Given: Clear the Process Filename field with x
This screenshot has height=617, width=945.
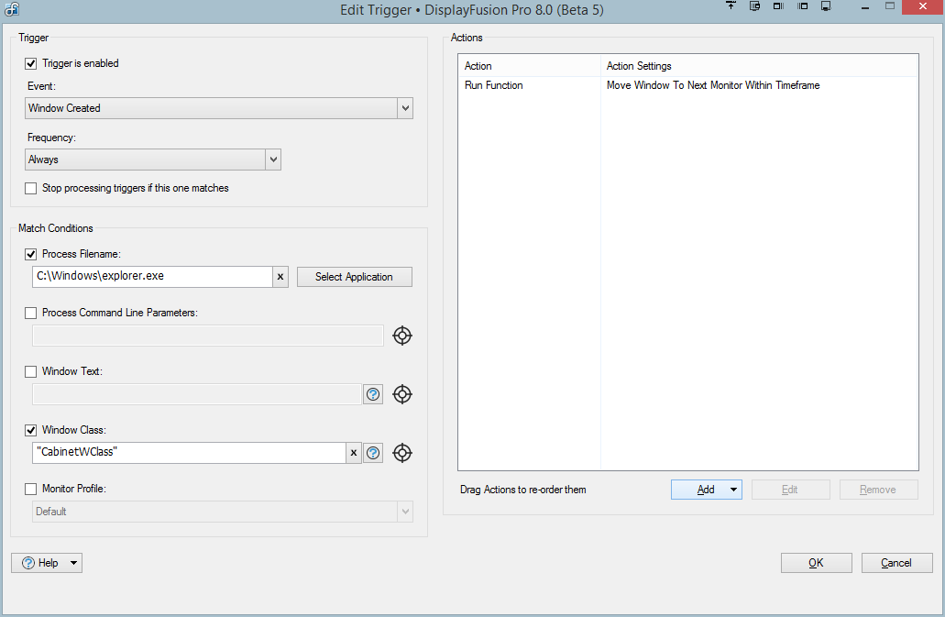Looking at the screenshot, I should (280, 277).
